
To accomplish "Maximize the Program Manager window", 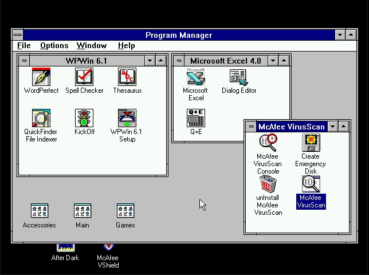I will (351, 35).
